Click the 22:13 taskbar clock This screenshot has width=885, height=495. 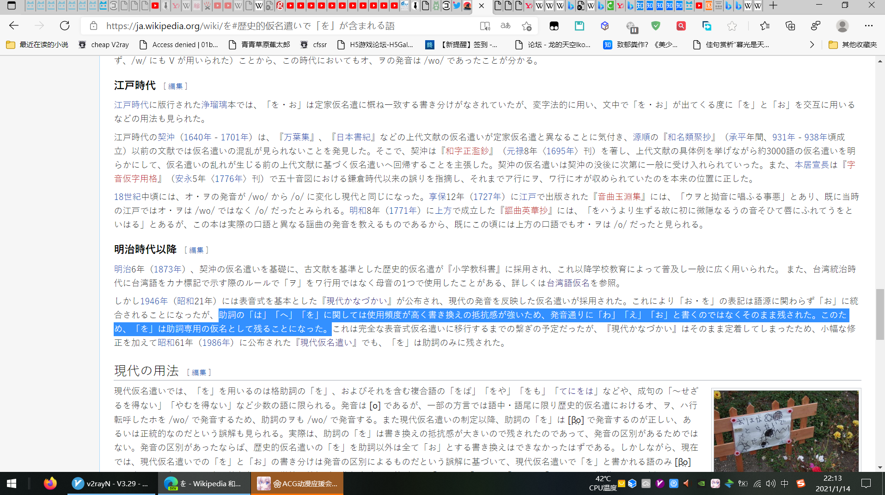pyautogui.click(x=832, y=483)
